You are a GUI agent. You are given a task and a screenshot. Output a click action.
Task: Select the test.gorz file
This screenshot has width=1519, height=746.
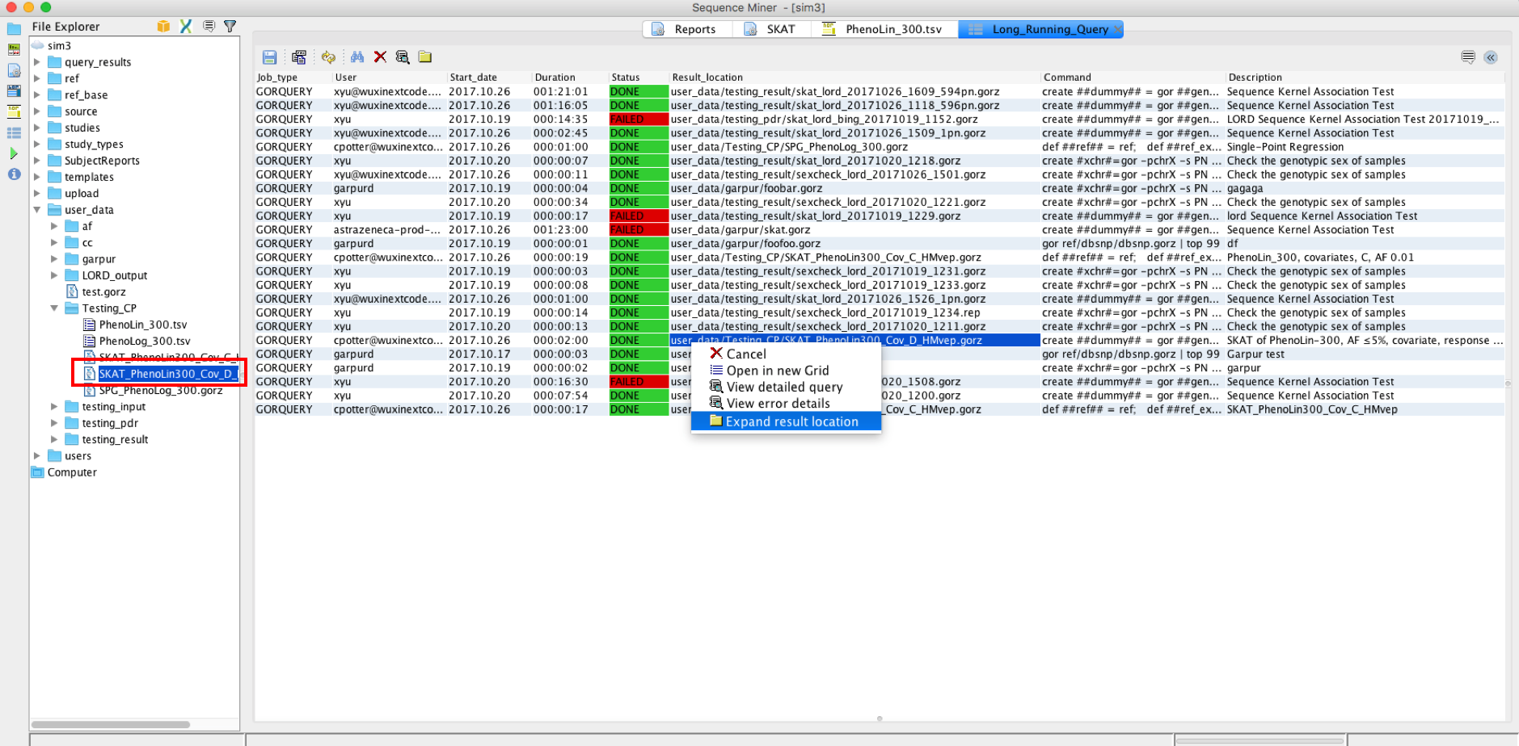point(103,292)
